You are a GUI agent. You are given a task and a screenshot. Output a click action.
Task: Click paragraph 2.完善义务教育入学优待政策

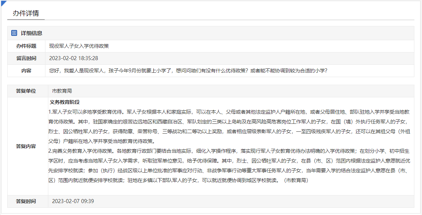pyautogui.click(x=229, y=165)
